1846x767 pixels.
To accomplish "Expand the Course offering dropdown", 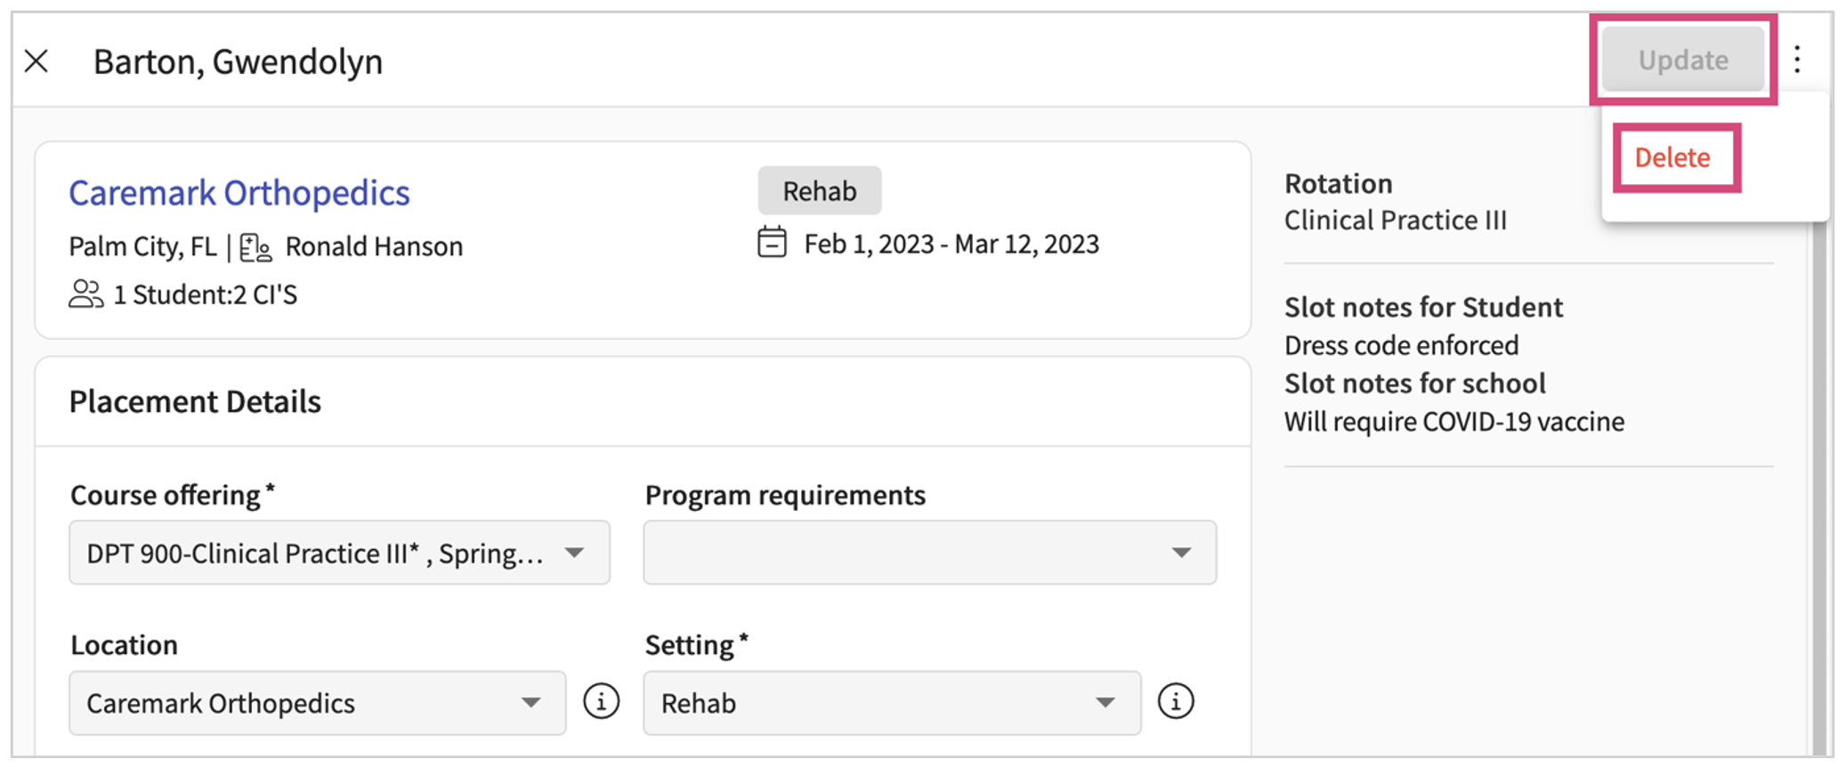I will point(339,553).
